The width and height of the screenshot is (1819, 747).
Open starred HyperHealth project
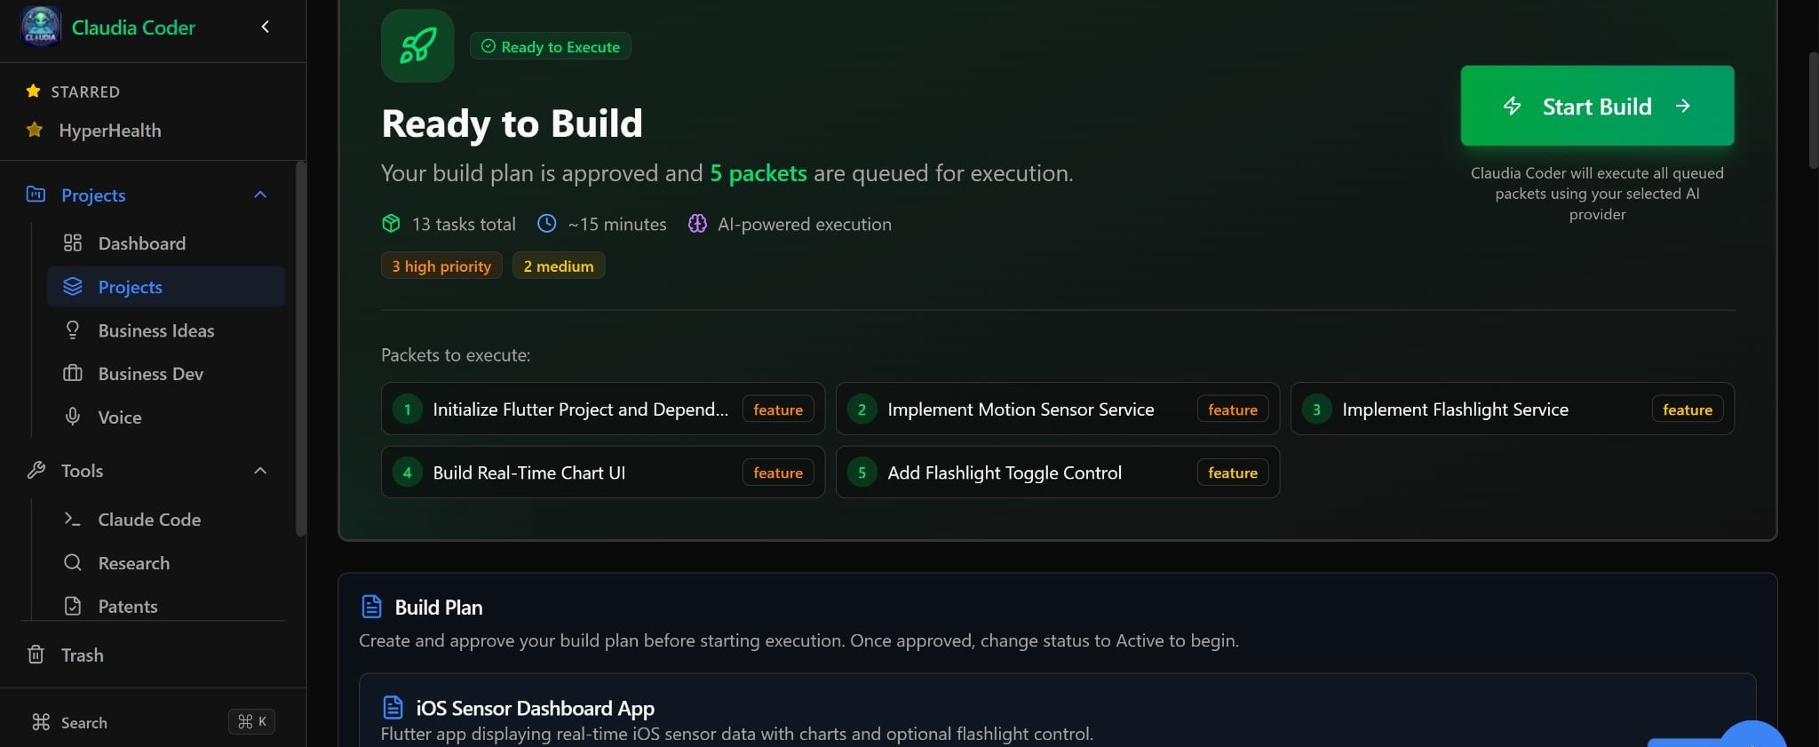click(110, 131)
